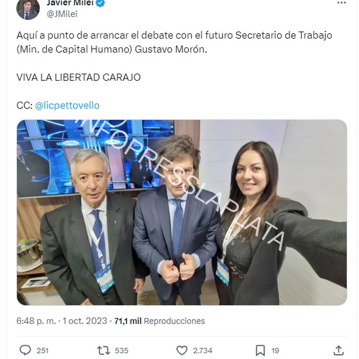Click the 19 bookmarks count
This screenshot has width=359, height=359.
tap(275, 351)
